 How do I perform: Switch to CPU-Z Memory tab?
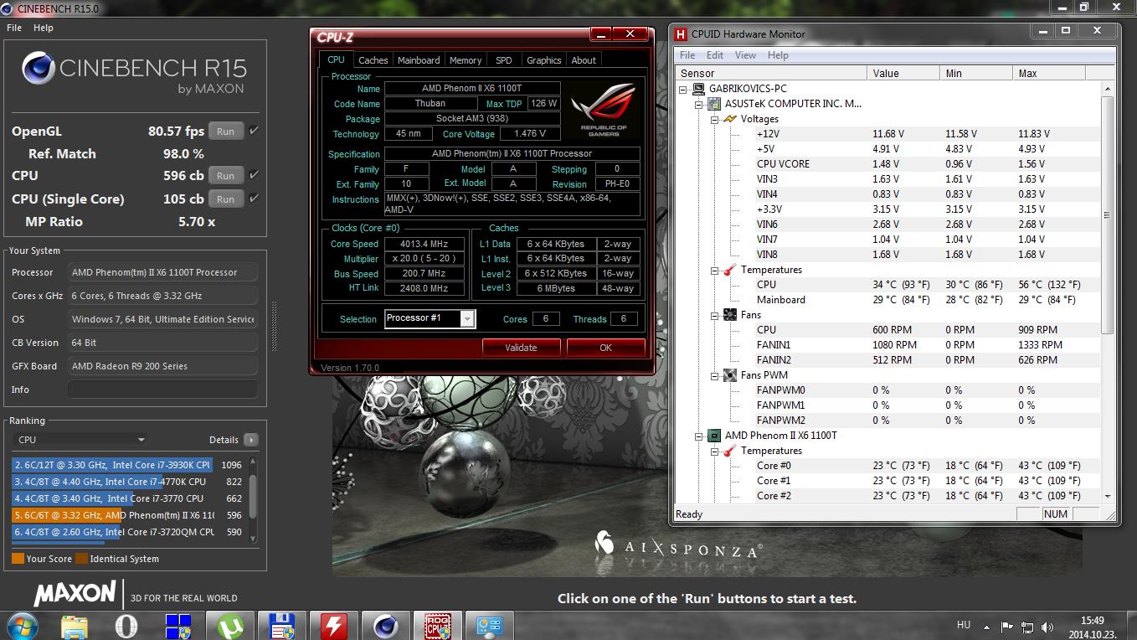coord(466,60)
